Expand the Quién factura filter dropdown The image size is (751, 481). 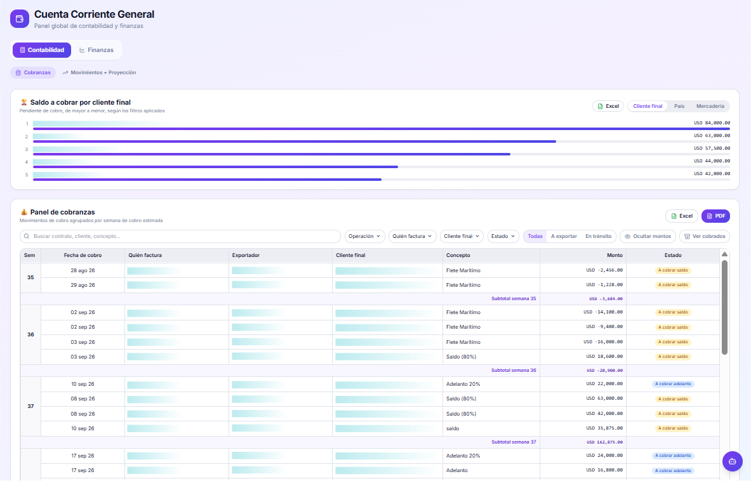pyautogui.click(x=413, y=237)
